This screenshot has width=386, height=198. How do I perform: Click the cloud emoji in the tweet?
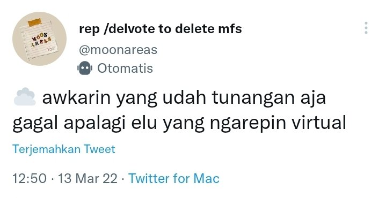[x=25, y=97]
